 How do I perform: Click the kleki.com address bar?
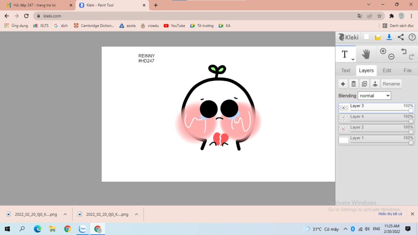click(x=196, y=16)
